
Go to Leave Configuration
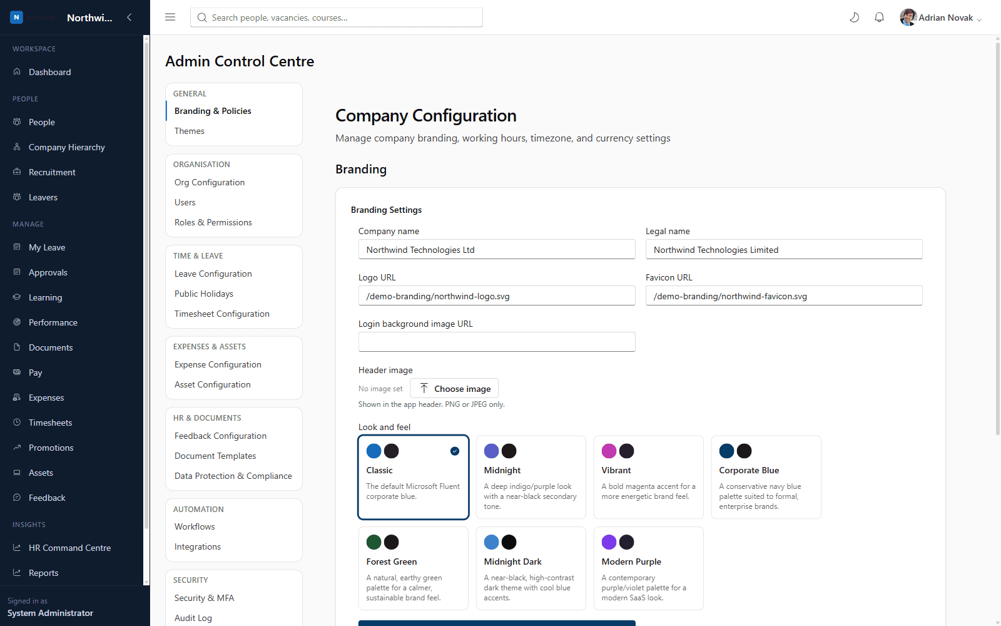coord(234,274)
